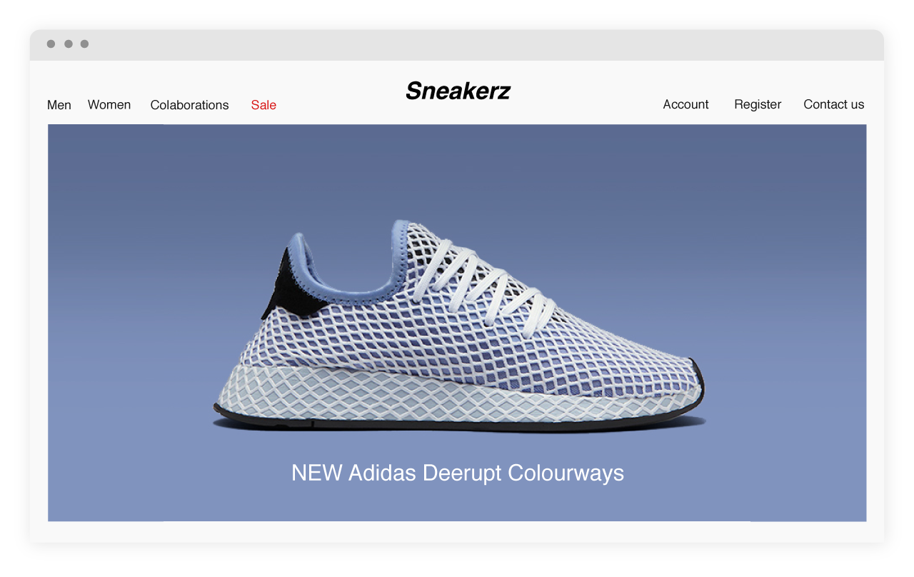This screenshot has width=914, height=577.
Task: Open the Men category
Action: point(59,105)
